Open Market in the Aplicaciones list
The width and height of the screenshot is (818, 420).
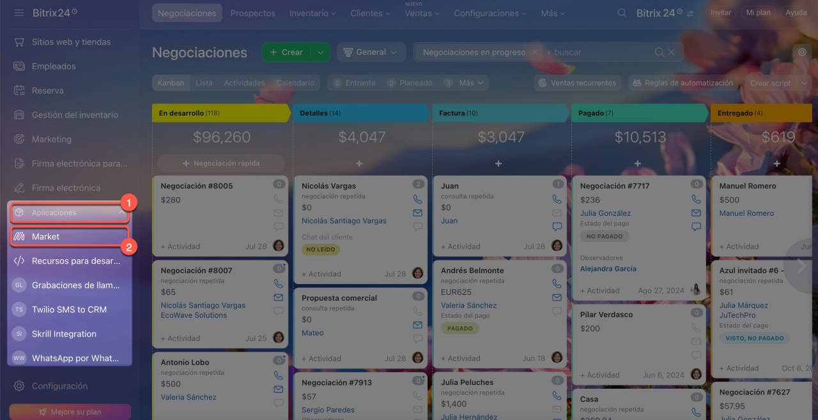[69, 236]
